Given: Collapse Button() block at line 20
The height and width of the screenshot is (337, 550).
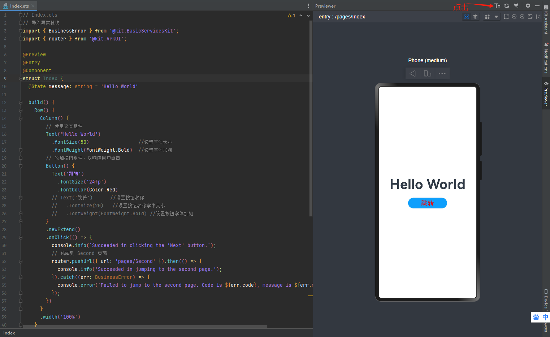Looking at the screenshot, I should 21,166.
